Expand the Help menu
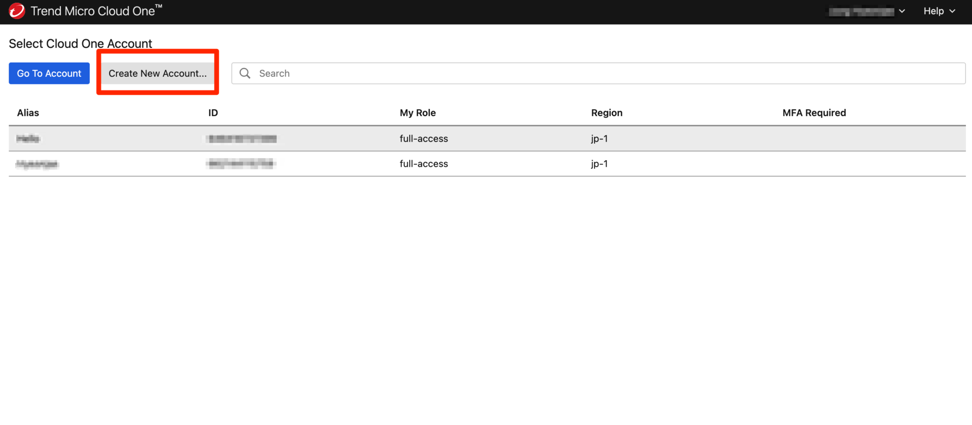 click(x=939, y=11)
